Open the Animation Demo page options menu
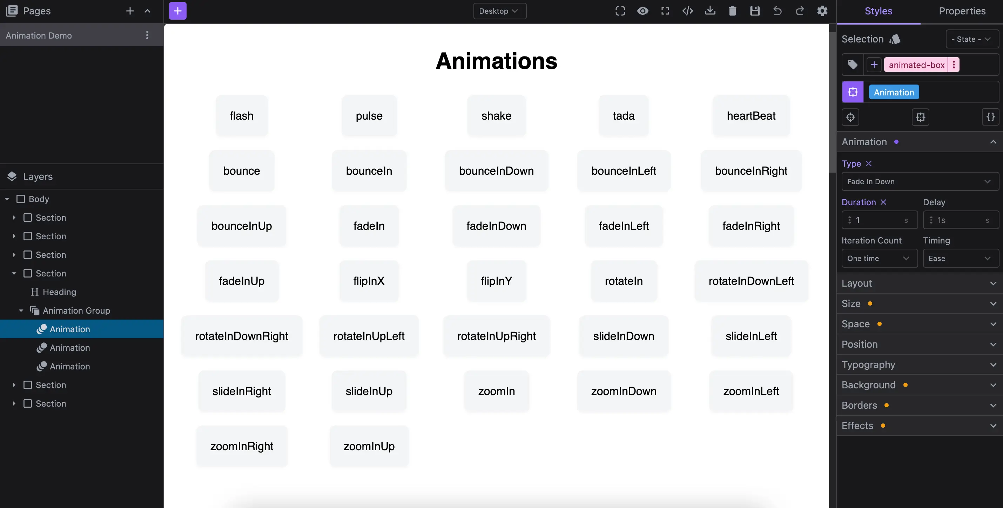 coord(147,35)
